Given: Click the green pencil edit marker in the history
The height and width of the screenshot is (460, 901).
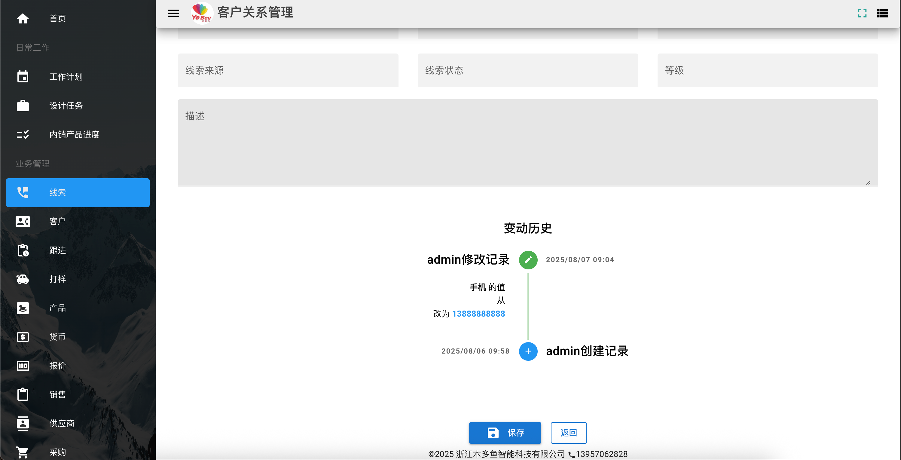Looking at the screenshot, I should [x=528, y=260].
